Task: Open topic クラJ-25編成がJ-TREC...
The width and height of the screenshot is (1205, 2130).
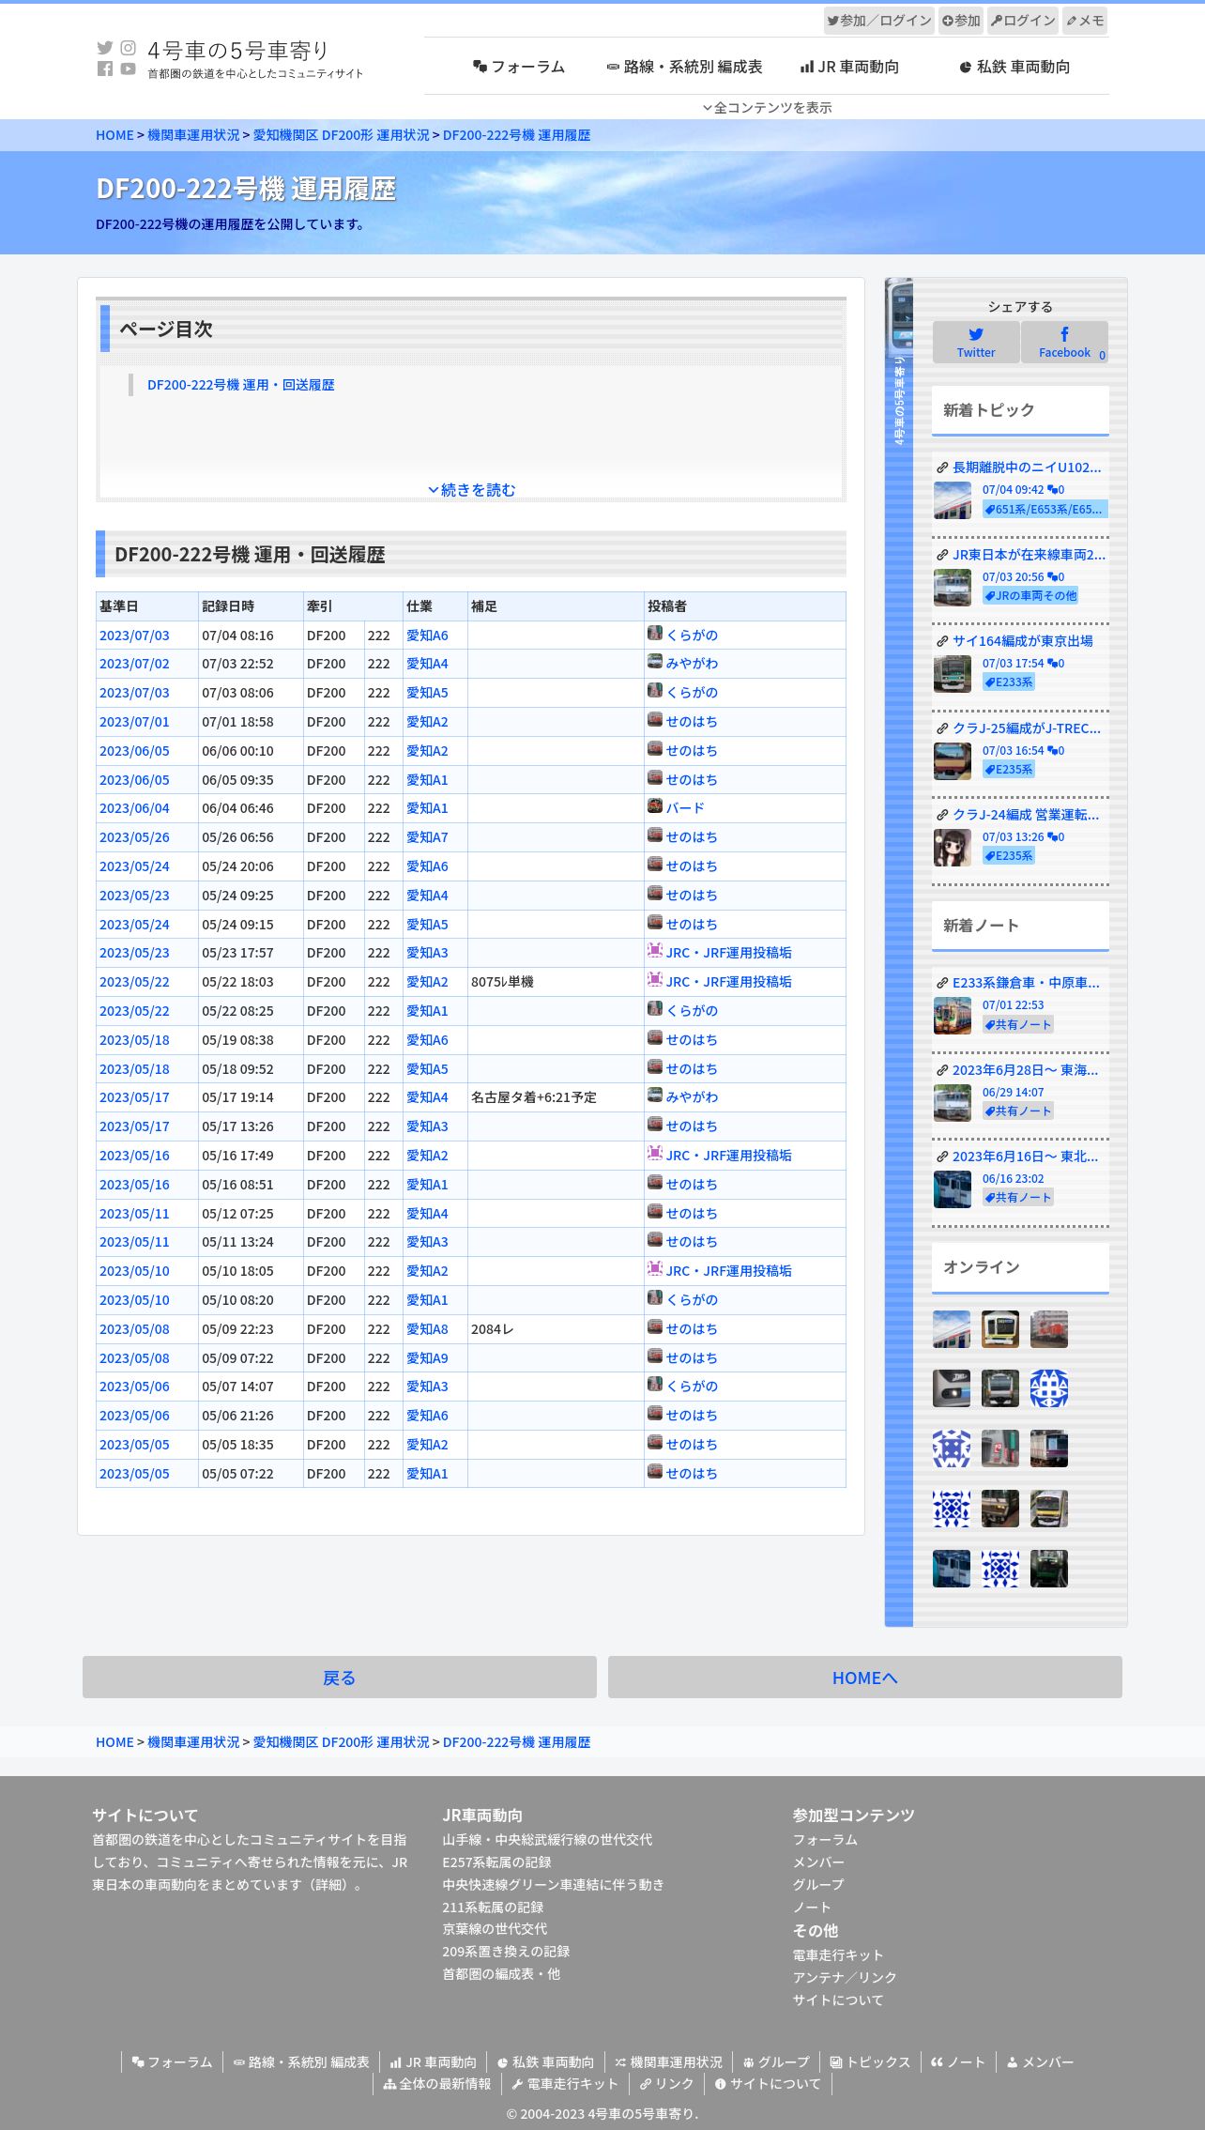Action: coord(1027,728)
